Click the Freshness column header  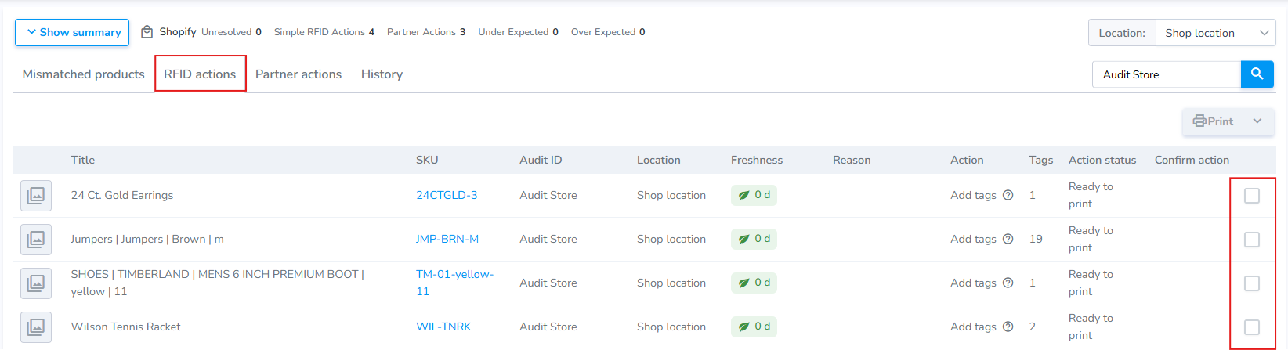(x=757, y=160)
